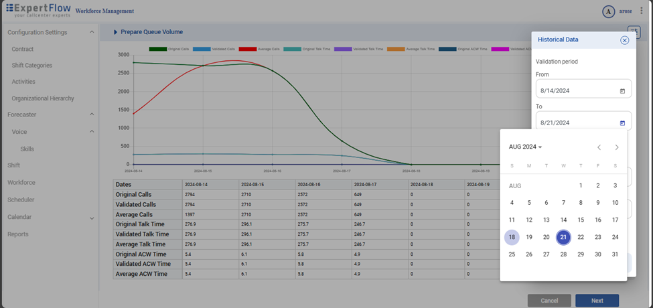Image resolution: width=653 pixels, height=308 pixels.
Task: Close the Historical Data panel
Action: (x=624, y=40)
